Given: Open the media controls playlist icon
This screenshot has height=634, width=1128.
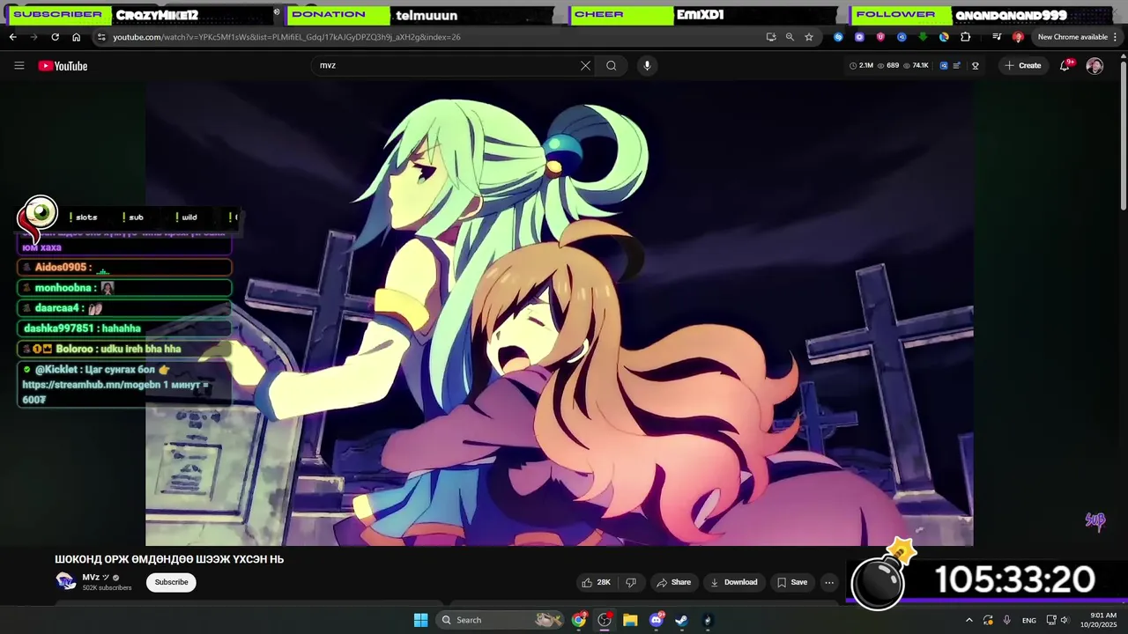Looking at the screenshot, I should click(997, 37).
